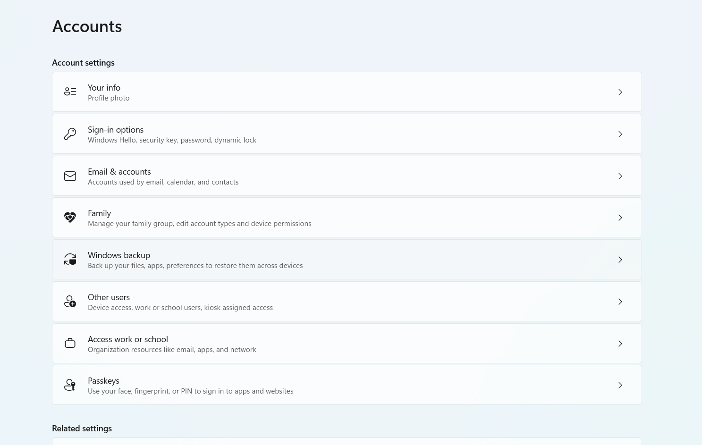
Task: Open Family settings via its description
Action: (199, 224)
